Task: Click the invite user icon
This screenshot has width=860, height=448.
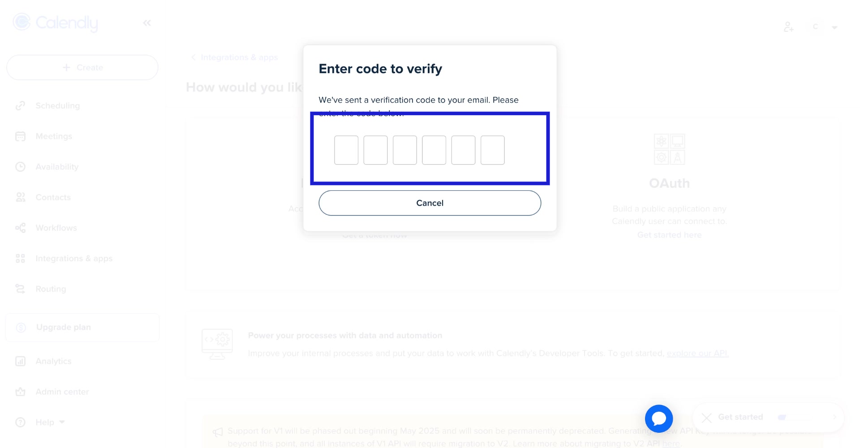Action: point(788,27)
